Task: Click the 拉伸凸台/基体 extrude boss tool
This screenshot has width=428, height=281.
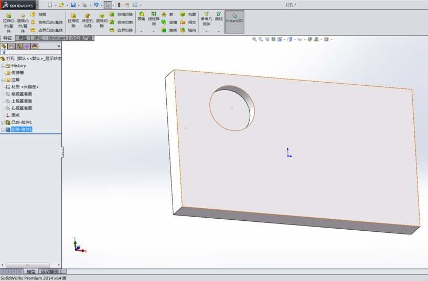Action: [8, 23]
